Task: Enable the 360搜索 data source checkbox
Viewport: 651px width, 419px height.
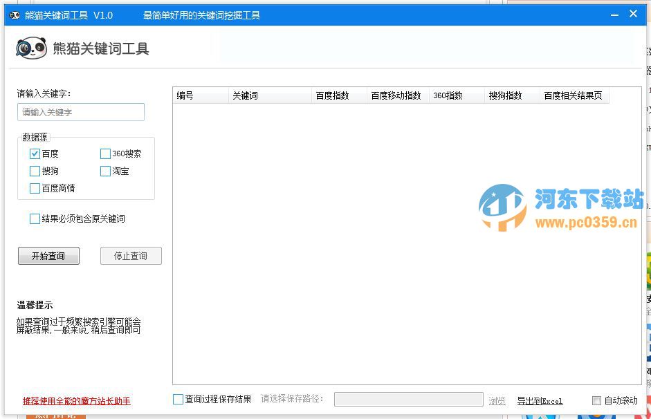Action: 105,153
